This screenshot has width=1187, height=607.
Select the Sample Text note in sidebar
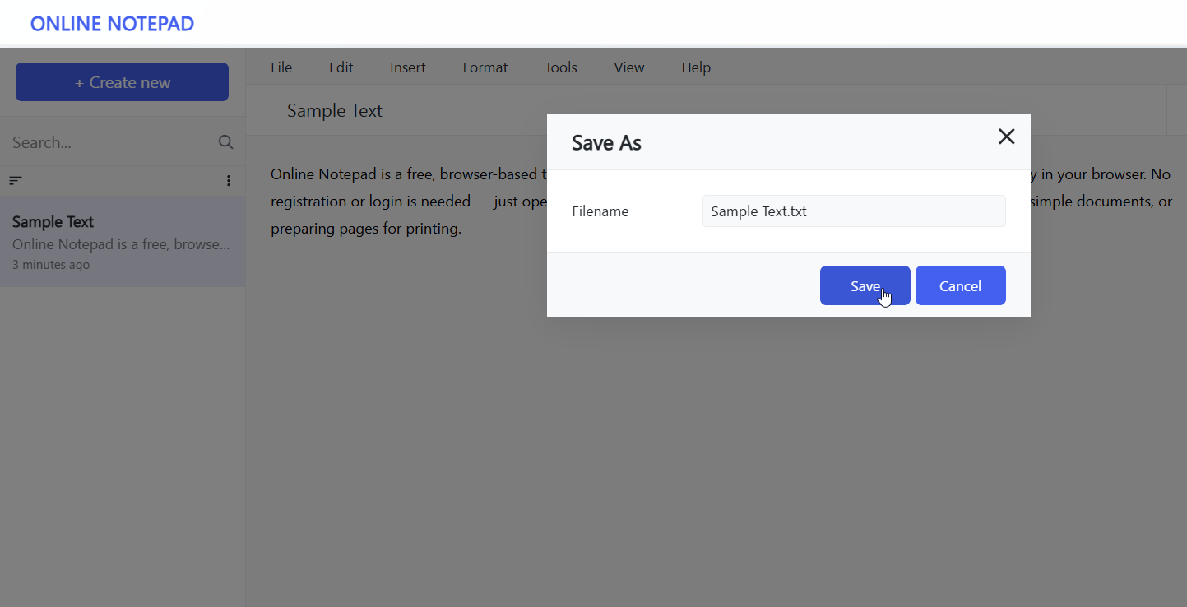(123, 242)
